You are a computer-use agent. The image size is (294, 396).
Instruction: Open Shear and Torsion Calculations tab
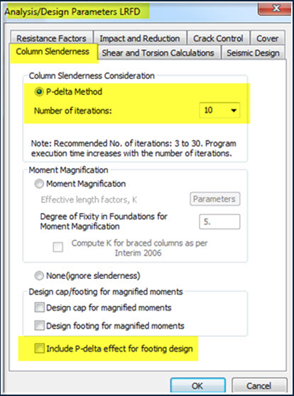pyautogui.click(x=158, y=53)
